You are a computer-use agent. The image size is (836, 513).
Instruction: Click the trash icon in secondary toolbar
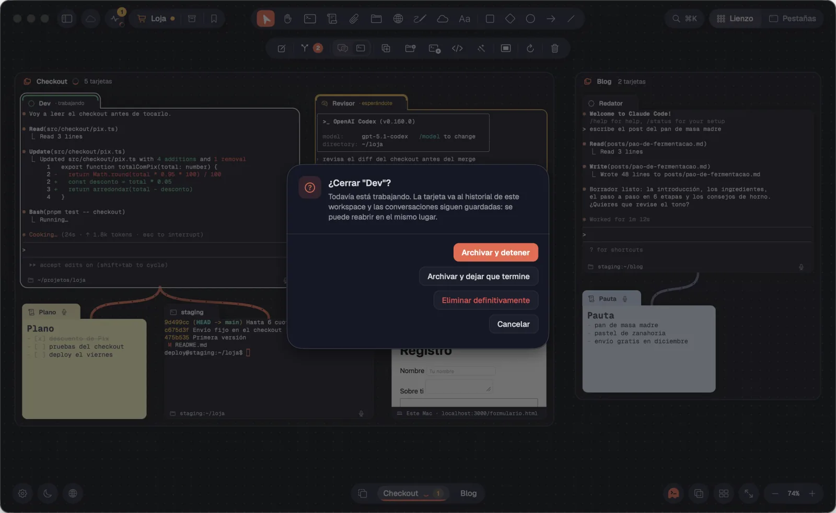555,48
